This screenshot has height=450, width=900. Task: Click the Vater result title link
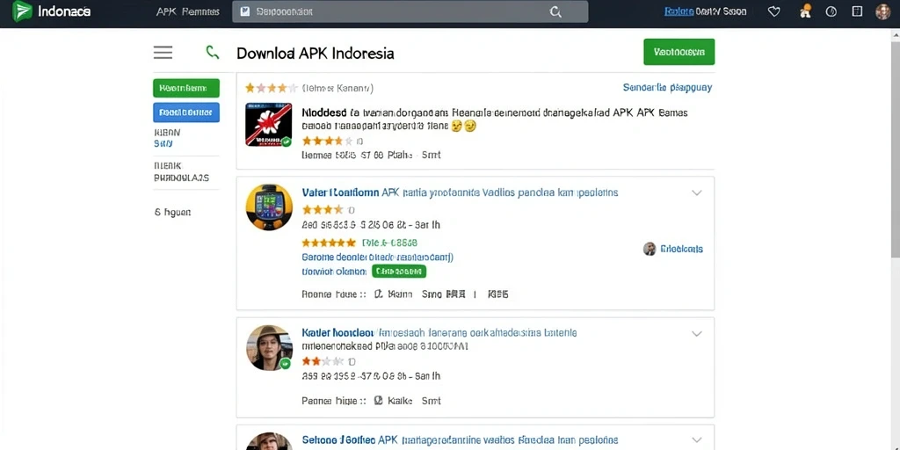tap(460, 192)
